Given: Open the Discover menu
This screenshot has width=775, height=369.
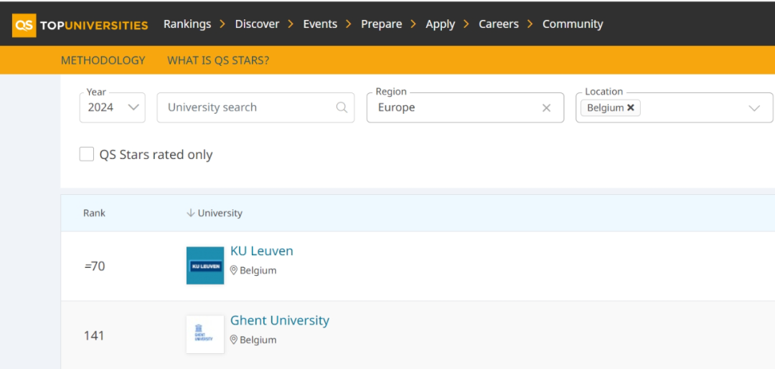Looking at the screenshot, I should 257,24.
